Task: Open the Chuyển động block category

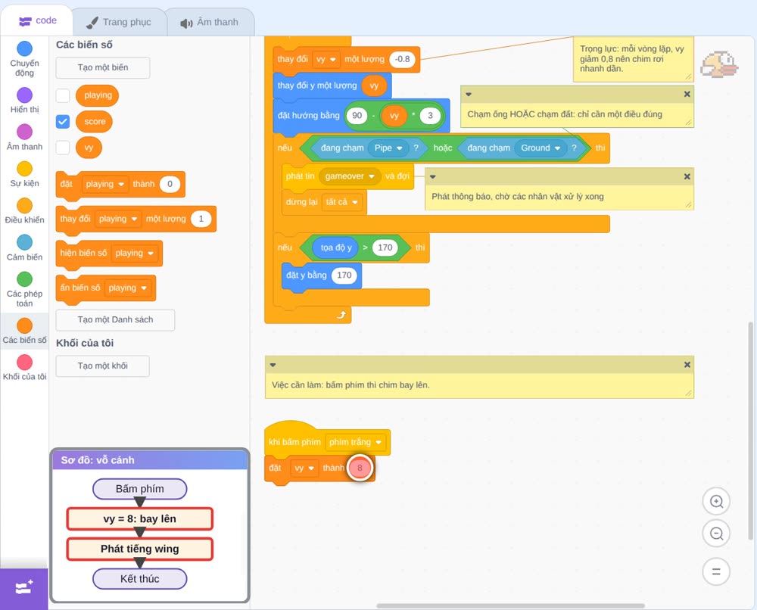Action: (x=24, y=59)
